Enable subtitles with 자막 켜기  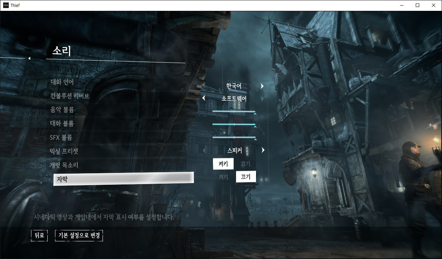223,177
